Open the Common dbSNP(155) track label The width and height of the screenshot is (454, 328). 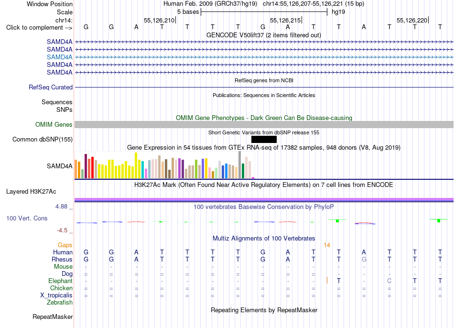pos(43,139)
